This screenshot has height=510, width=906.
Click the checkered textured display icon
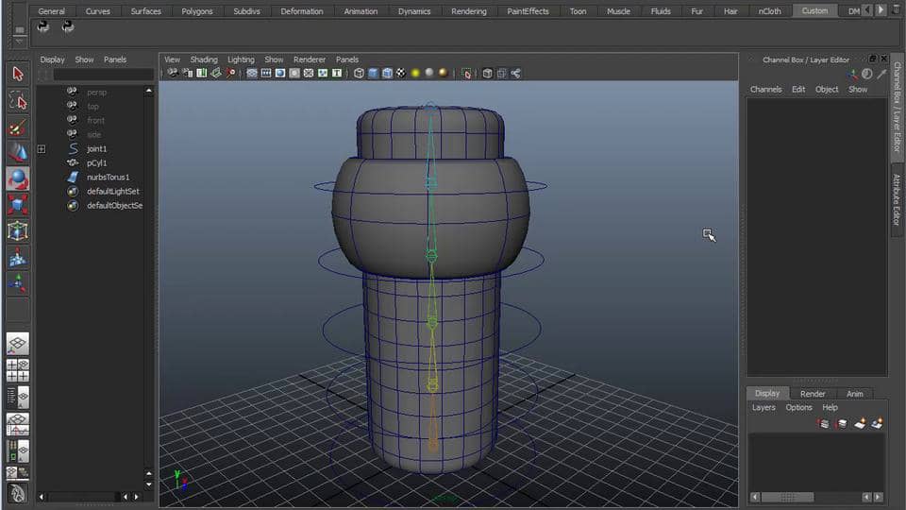[x=401, y=73]
